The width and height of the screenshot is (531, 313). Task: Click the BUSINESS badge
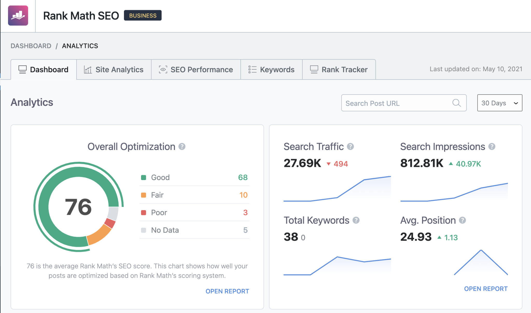coord(143,16)
